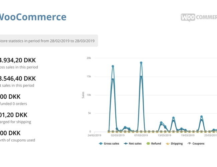217x167 pixels.
Task: Toggle the Coupons legend entry
Action: (196, 144)
